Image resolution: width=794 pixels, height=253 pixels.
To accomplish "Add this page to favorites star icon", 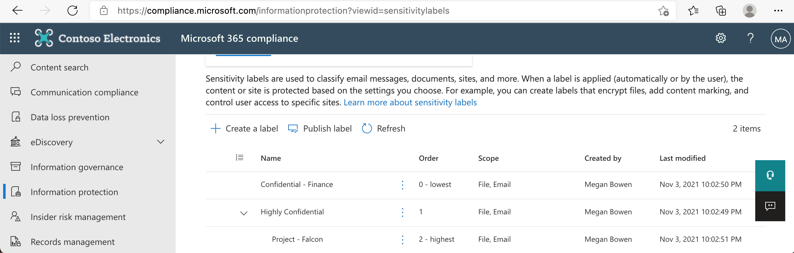I will 663,11.
